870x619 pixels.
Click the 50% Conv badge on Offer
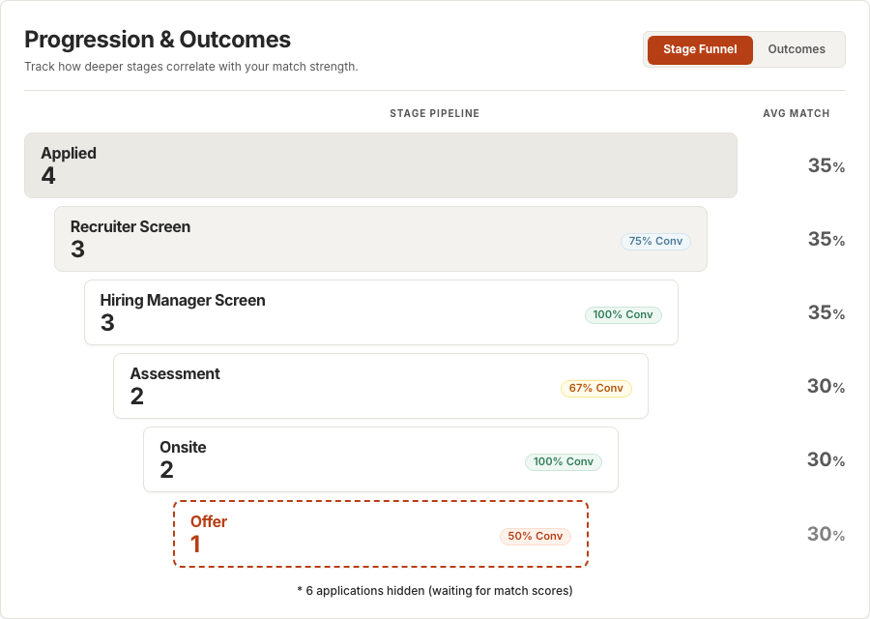[536, 536]
